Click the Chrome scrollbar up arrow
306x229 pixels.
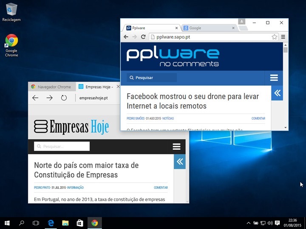[286, 45]
